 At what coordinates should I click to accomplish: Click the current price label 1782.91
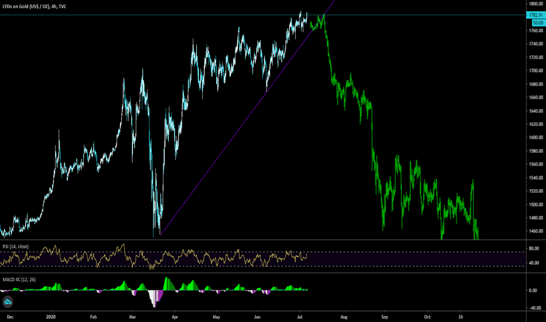tap(535, 15)
